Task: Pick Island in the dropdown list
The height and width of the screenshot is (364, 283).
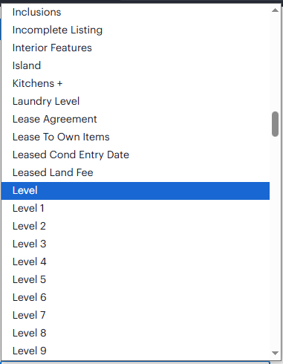Action: tap(135, 65)
